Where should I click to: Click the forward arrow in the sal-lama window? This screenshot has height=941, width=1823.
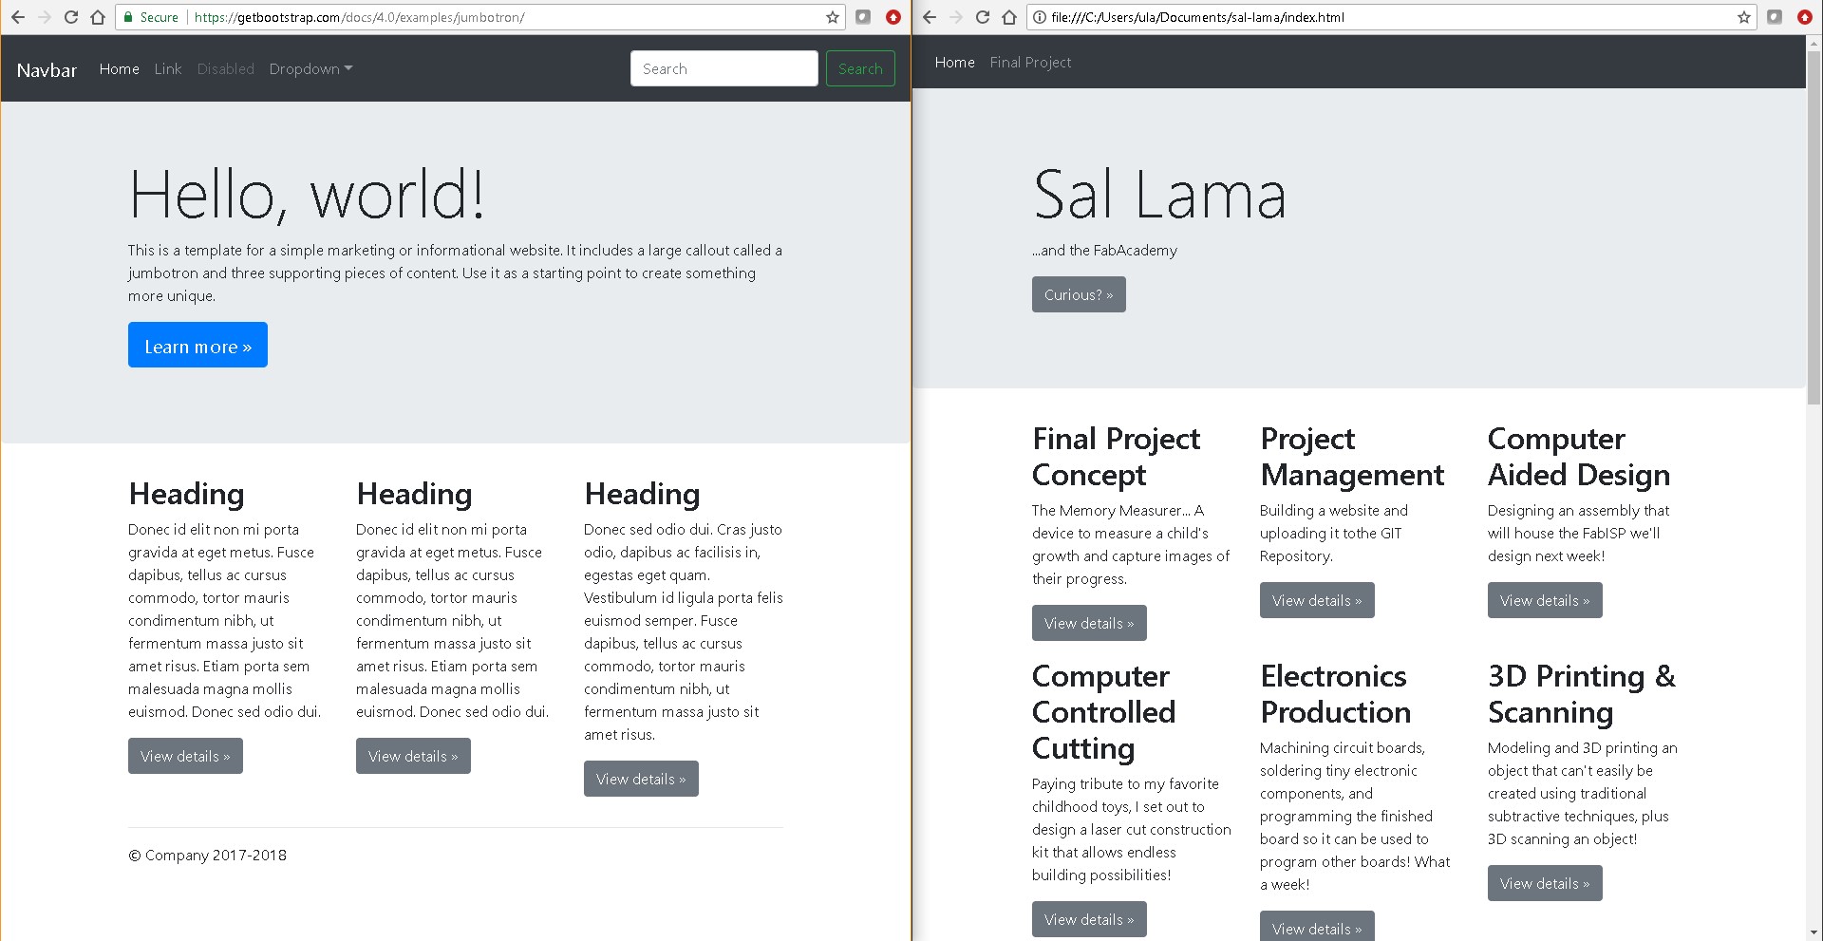(x=956, y=17)
